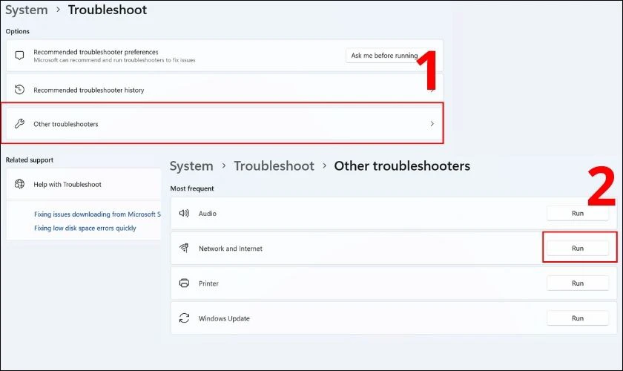Viewport: 623px width, 371px height.
Task: Go to System in the top breadcrumb
Action: [26, 10]
